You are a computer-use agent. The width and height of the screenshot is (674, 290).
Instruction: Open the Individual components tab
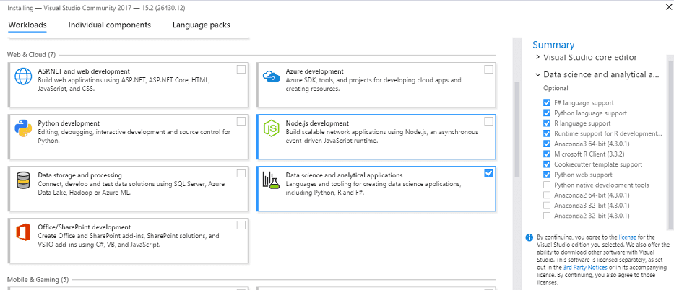click(110, 25)
